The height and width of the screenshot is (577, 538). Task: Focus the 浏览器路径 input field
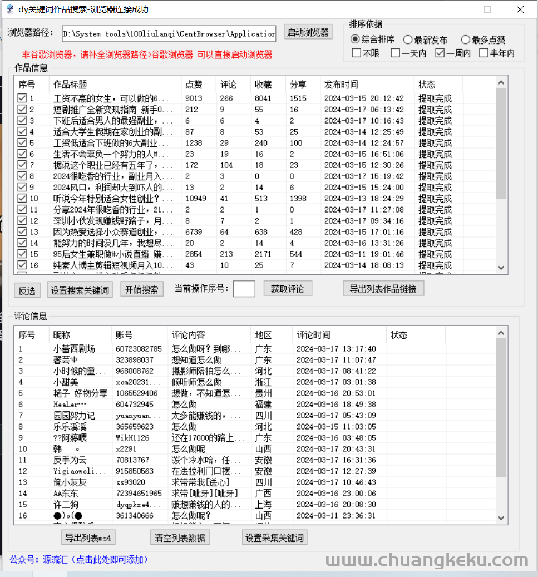[169, 34]
